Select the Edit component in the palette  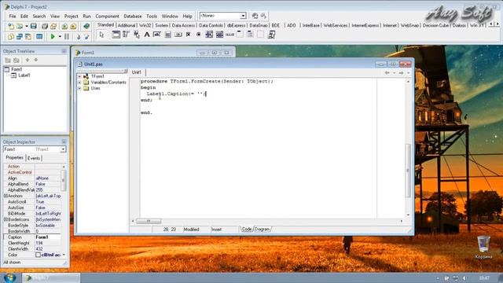(157, 35)
